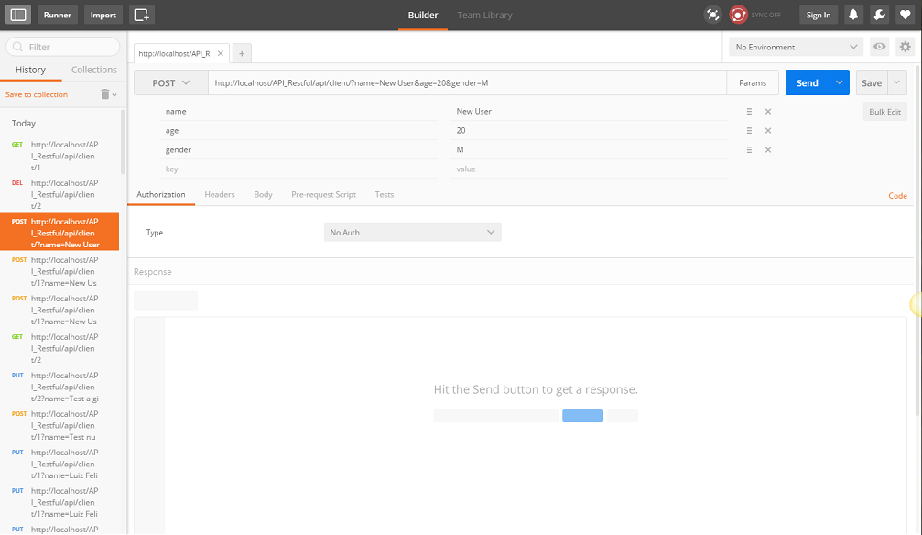Remove the gender parameter row

coord(768,150)
